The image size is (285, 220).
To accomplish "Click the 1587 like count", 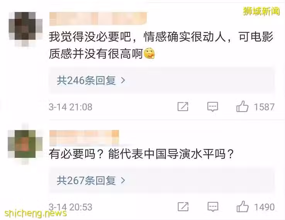I will click(264, 107).
